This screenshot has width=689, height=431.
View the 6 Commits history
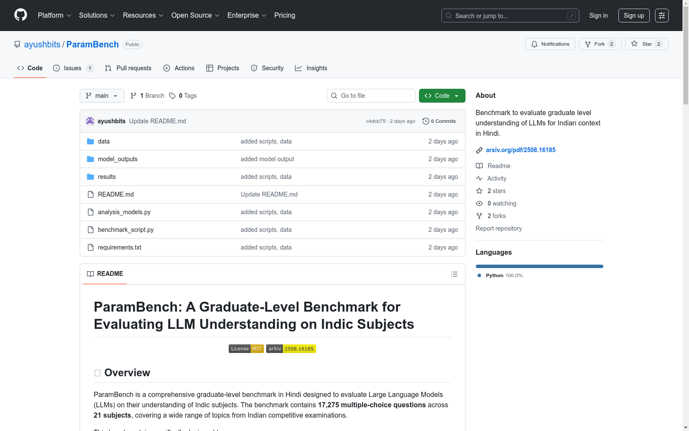439,121
